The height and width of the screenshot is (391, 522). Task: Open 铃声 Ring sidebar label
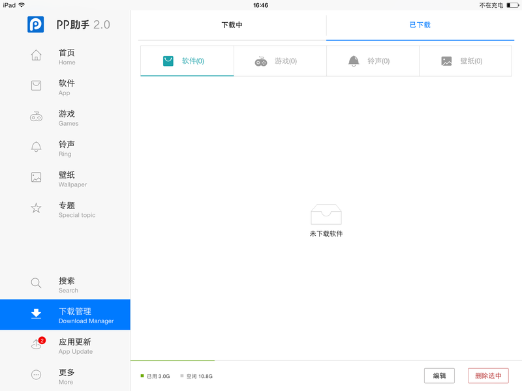(67, 149)
